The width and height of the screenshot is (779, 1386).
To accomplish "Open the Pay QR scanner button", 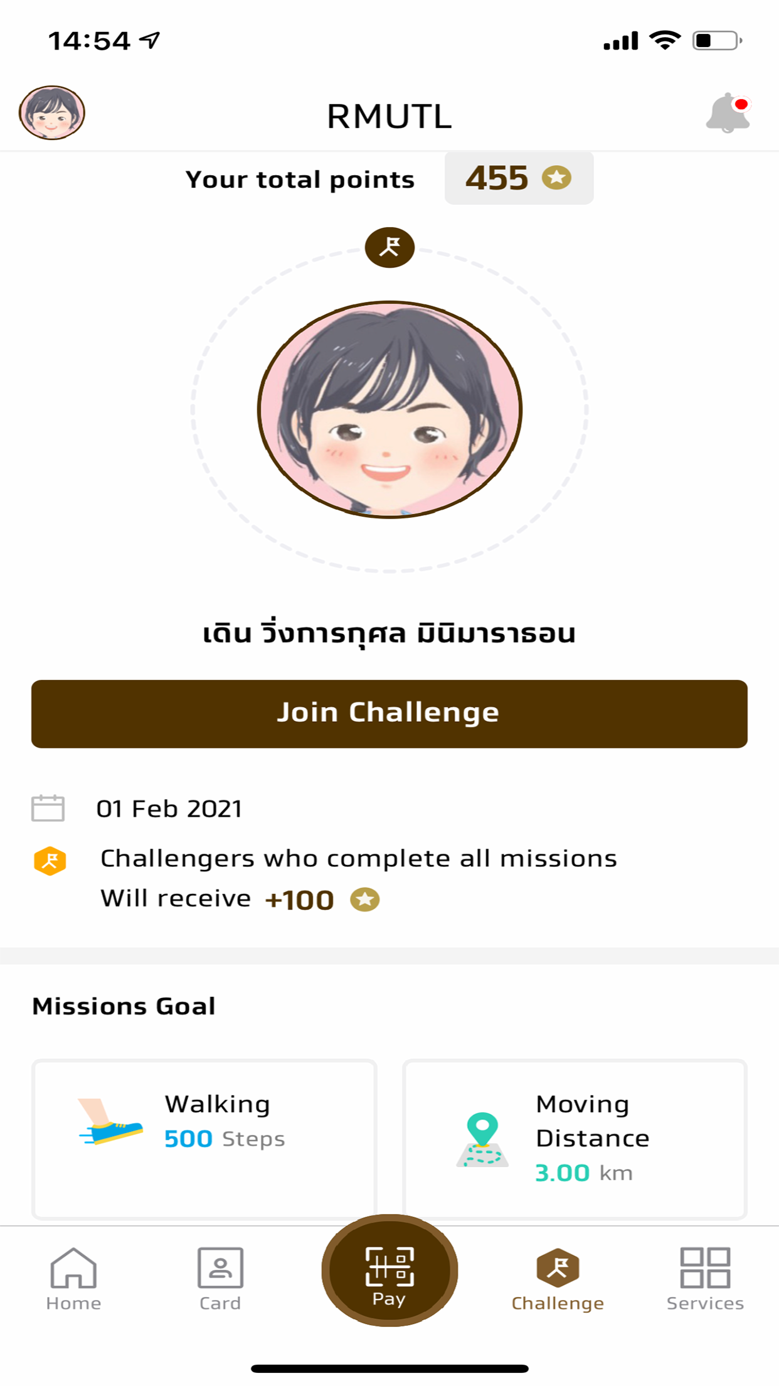I will (x=389, y=1270).
